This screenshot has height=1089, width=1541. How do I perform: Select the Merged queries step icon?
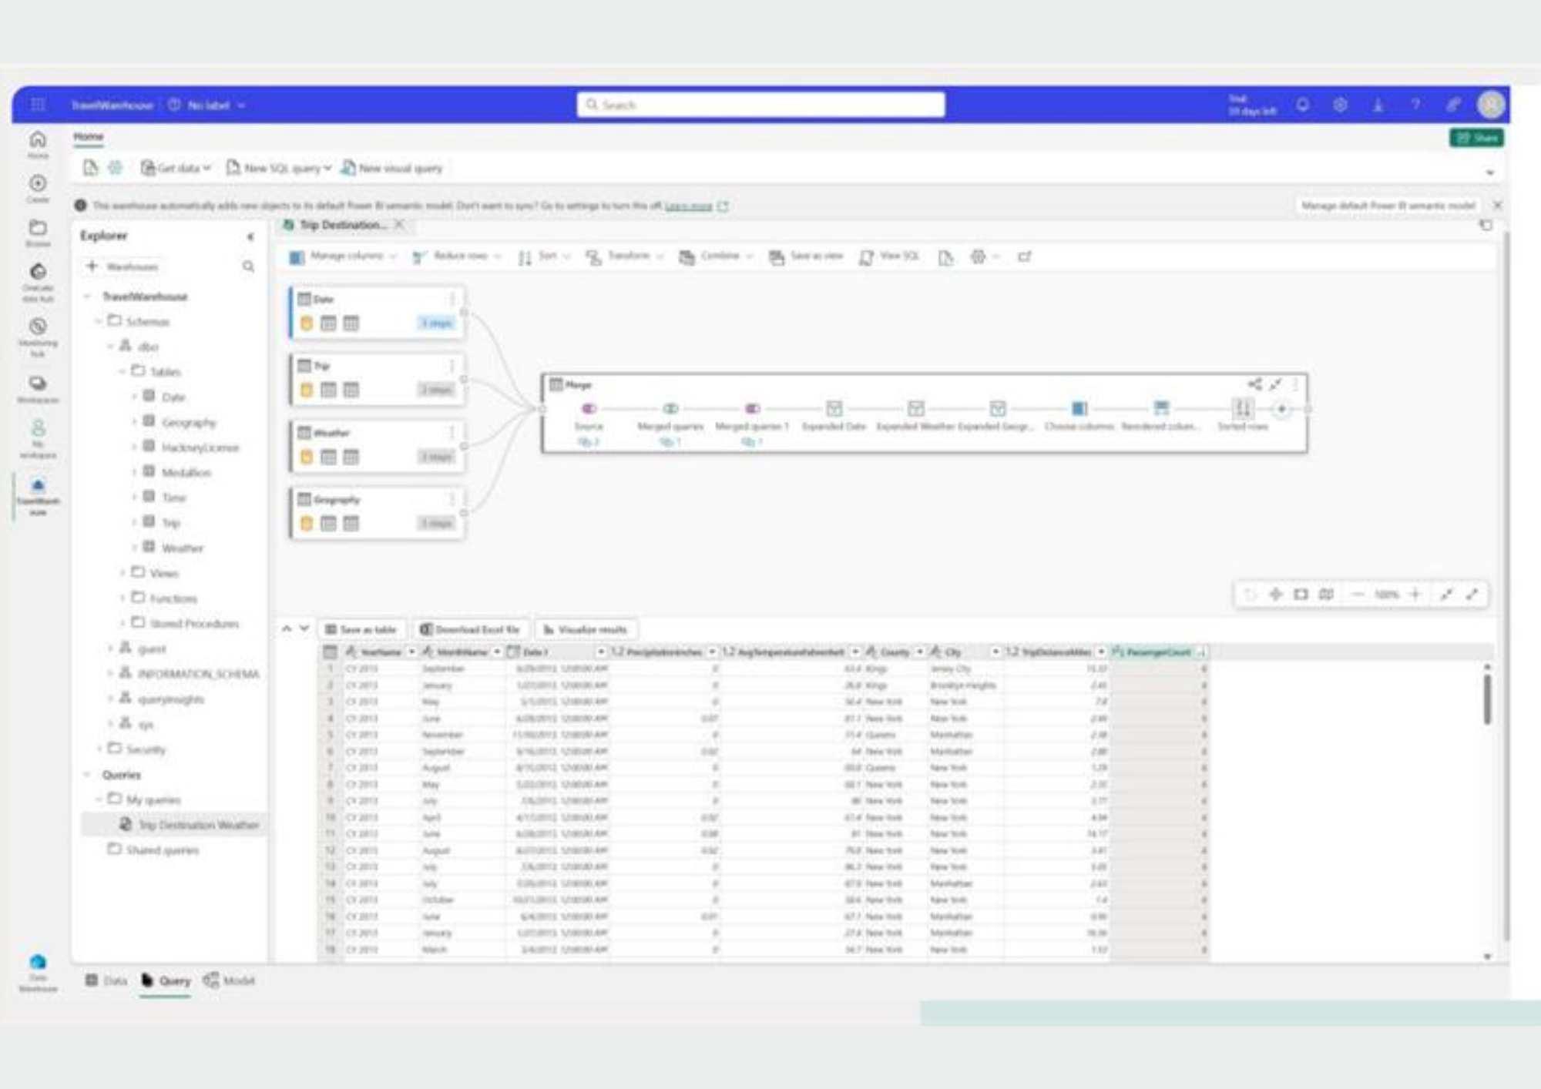670,409
